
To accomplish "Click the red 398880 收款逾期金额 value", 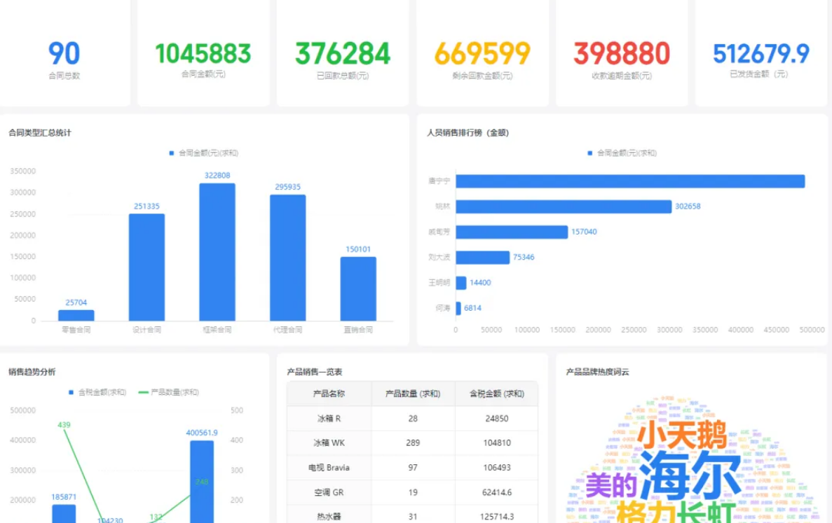I will (x=621, y=53).
